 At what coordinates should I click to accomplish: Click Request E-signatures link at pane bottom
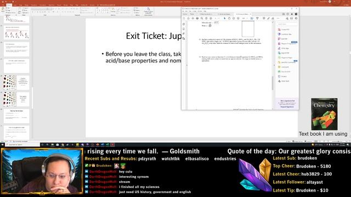coord(287,107)
